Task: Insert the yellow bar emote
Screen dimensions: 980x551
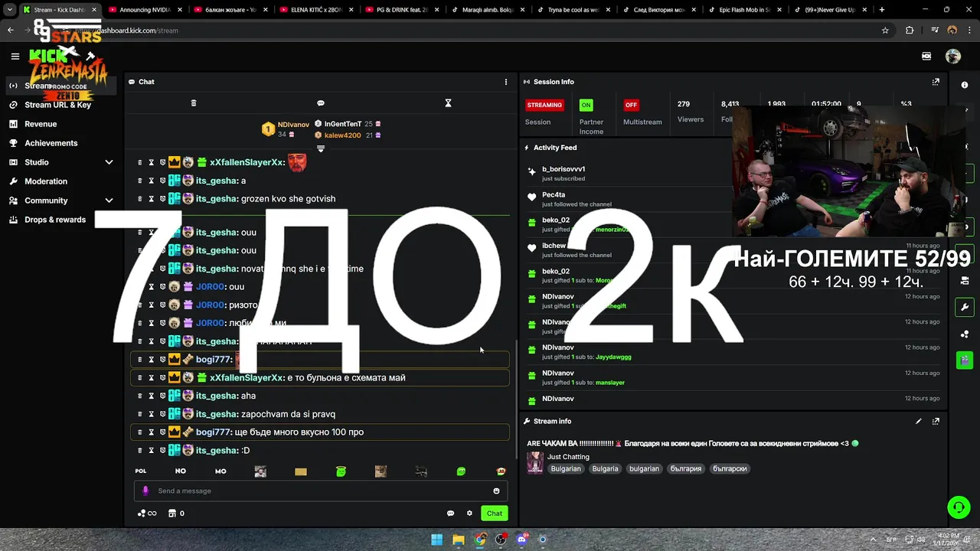Action: pyautogui.click(x=301, y=471)
